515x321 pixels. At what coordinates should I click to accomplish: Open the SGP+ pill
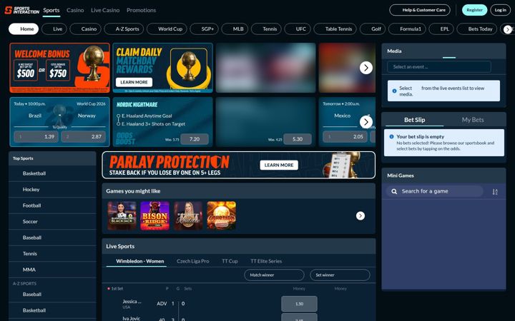tap(204, 29)
